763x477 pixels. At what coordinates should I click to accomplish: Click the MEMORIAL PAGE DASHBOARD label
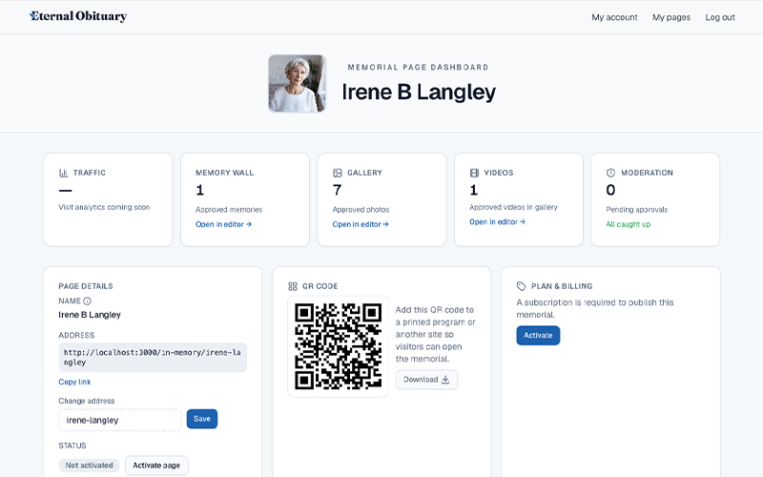tap(418, 67)
